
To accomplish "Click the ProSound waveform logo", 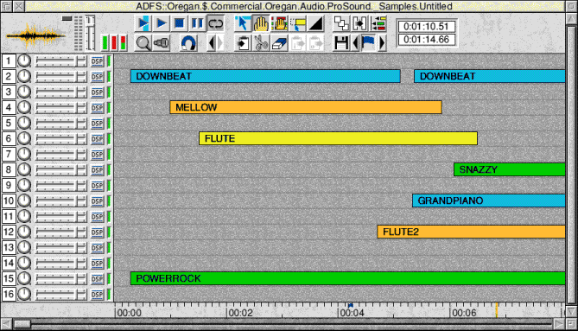I will 35,36.
